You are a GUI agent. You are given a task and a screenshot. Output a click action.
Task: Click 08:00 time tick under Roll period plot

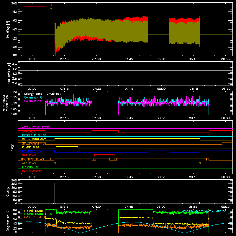click(x=161, y=89)
